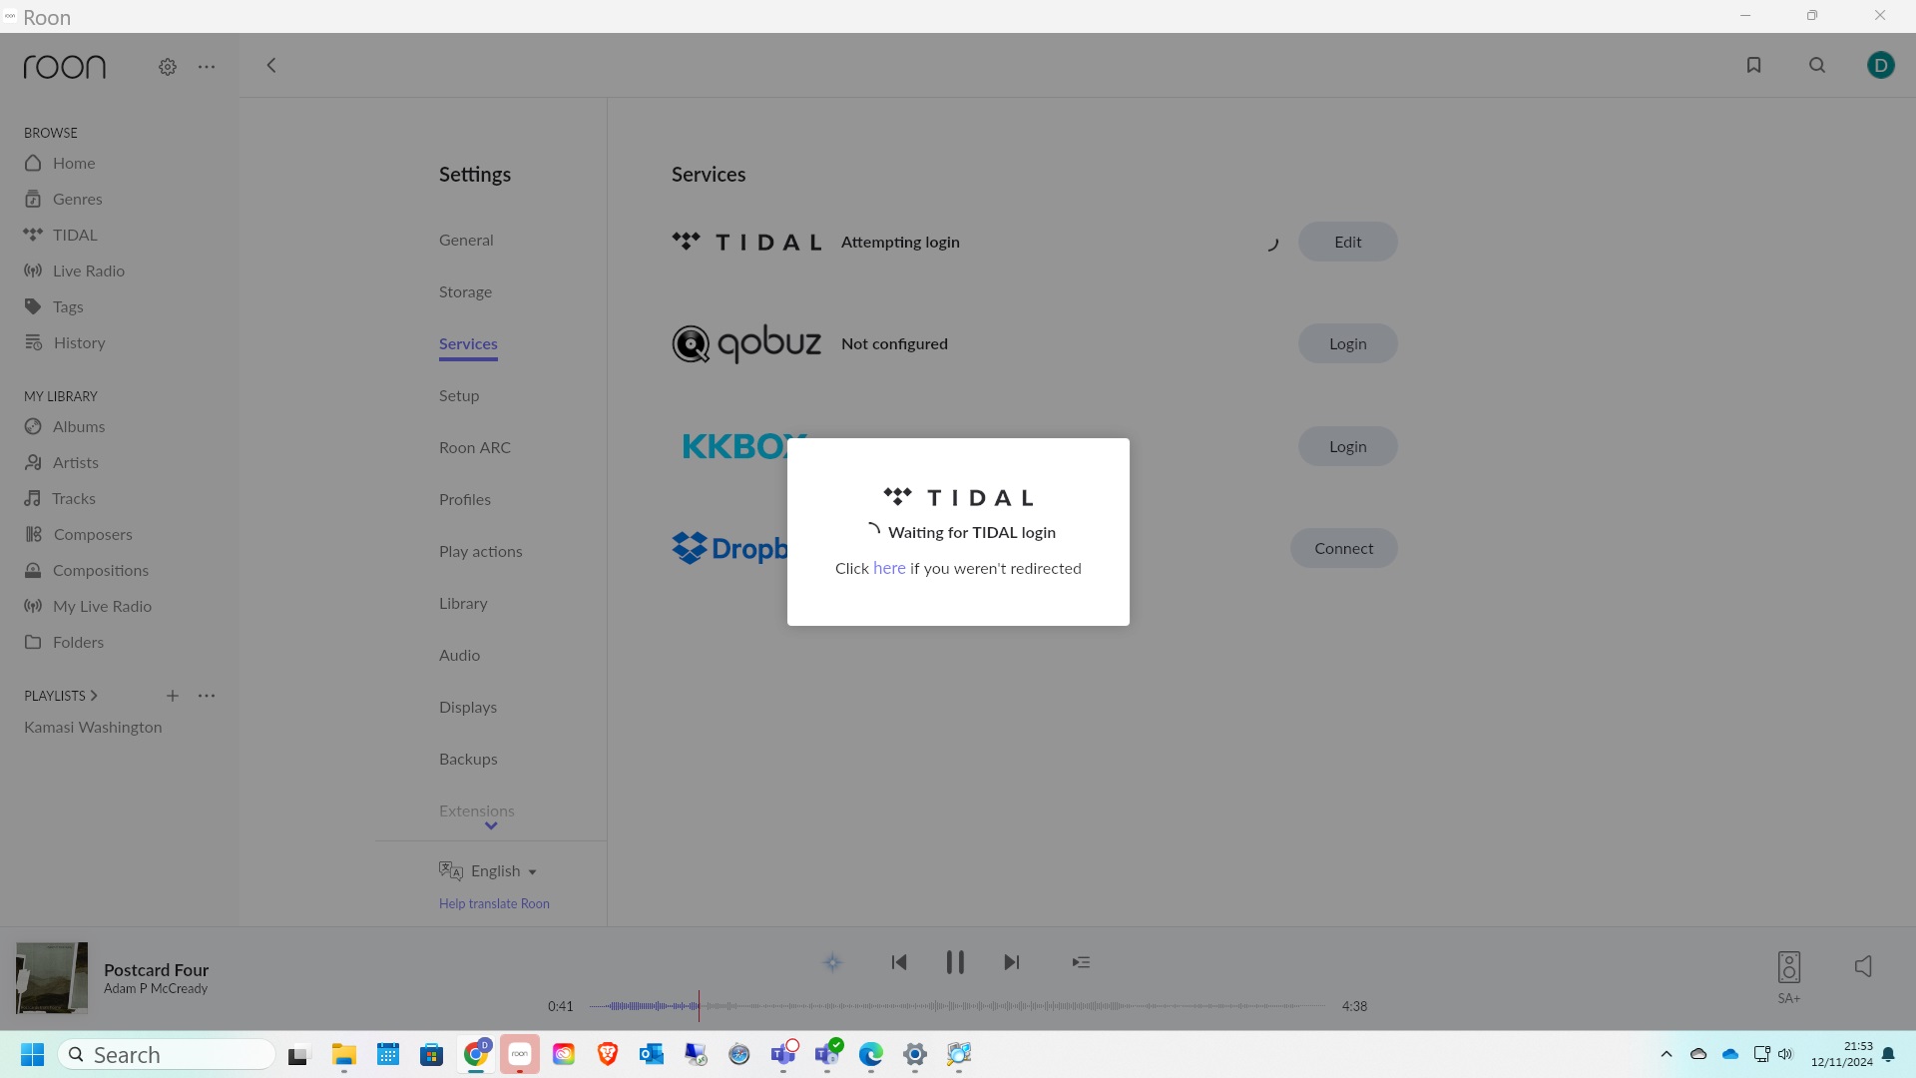Viewport: 1916px width, 1078px height.
Task: Go back using the back arrow
Action: [x=270, y=65]
